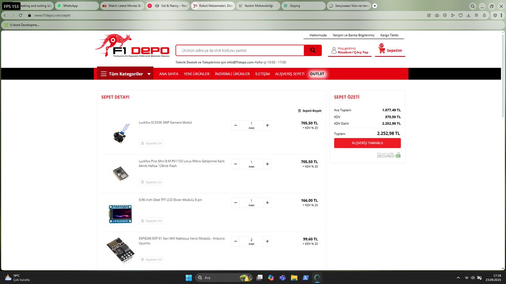
Task: Decrease quantity of 0.96 inch Oled TFT LCD
Action: tap(235, 203)
